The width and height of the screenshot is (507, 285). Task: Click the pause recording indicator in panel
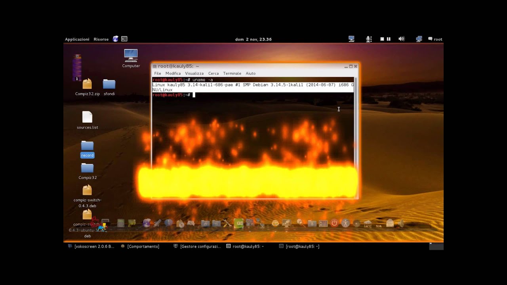[x=389, y=39]
